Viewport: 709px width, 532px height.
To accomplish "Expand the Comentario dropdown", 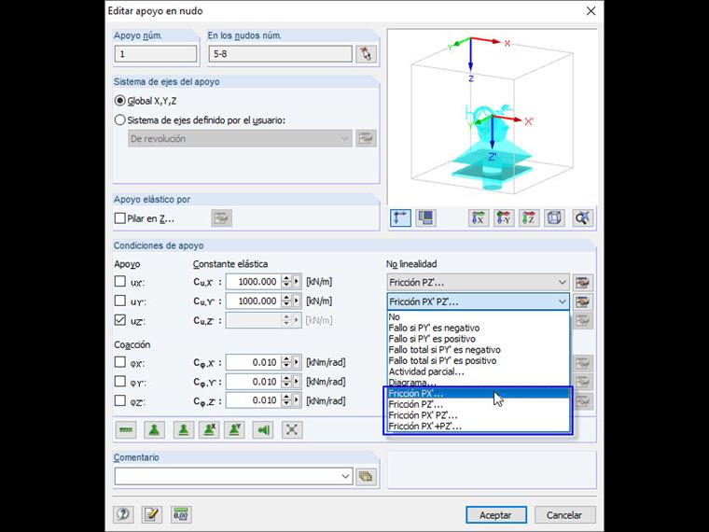I will coord(345,476).
